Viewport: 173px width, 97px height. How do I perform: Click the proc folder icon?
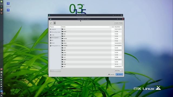point(62,53)
